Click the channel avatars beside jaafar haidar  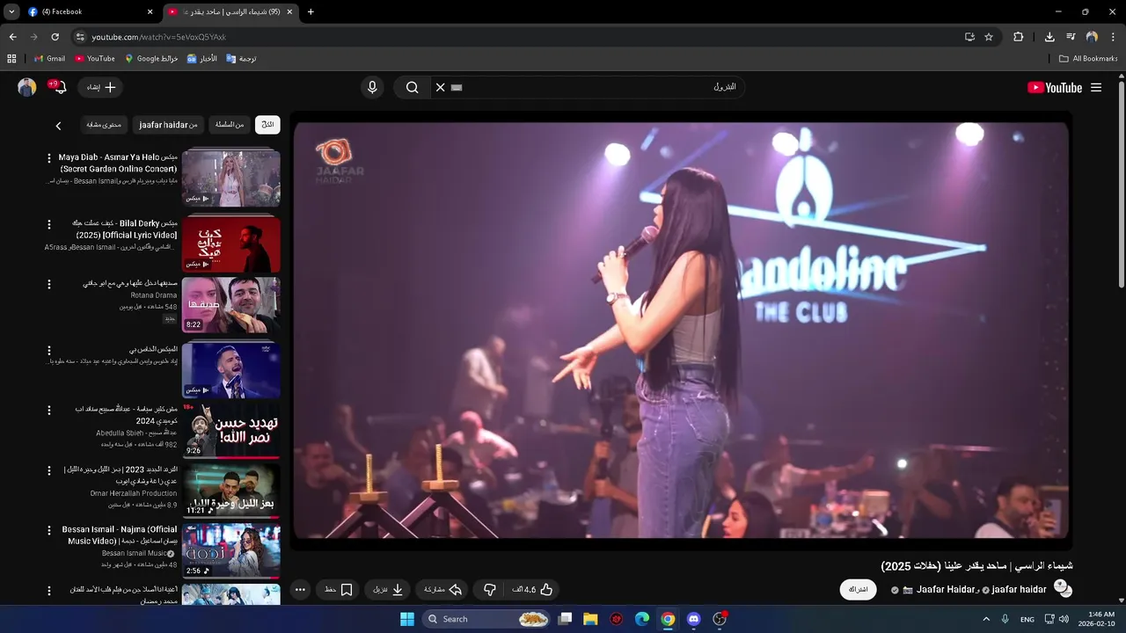pos(1063,589)
